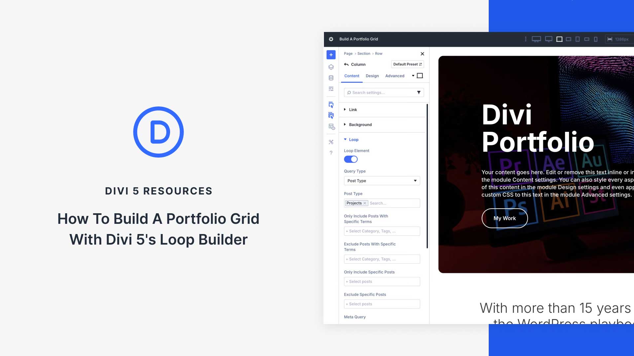This screenshot has width=634, height=356.
Task: Open the Query Type Post Type dropdown
Action: pyautogui.click(x=382, y=181)
